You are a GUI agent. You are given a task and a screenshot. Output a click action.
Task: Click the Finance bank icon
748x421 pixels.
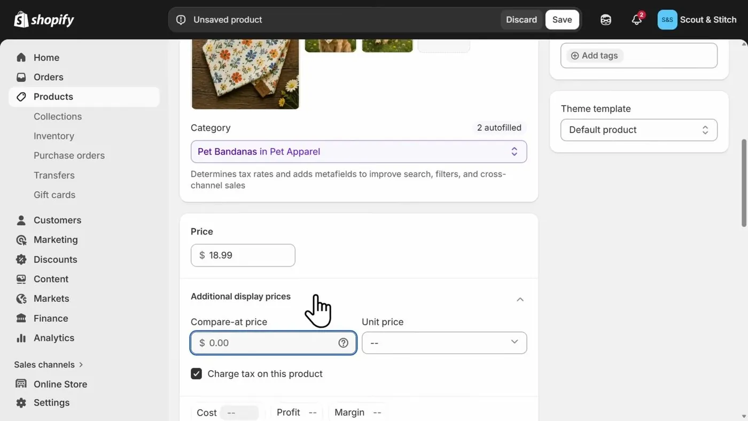(21, 318)
